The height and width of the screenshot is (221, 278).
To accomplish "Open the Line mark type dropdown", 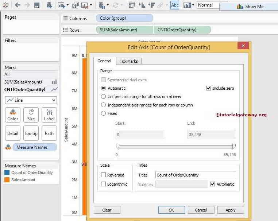I will (31, 100).
